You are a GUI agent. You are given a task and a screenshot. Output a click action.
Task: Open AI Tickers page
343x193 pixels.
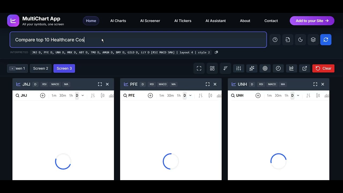click(183, 21)
